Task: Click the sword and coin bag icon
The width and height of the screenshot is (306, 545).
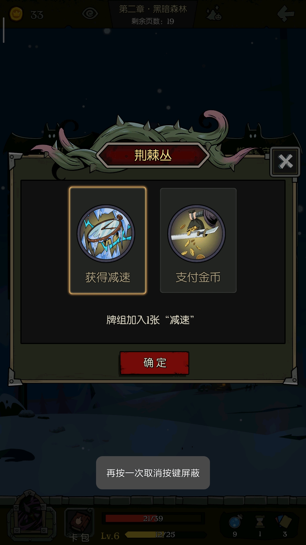Action: 197,233
